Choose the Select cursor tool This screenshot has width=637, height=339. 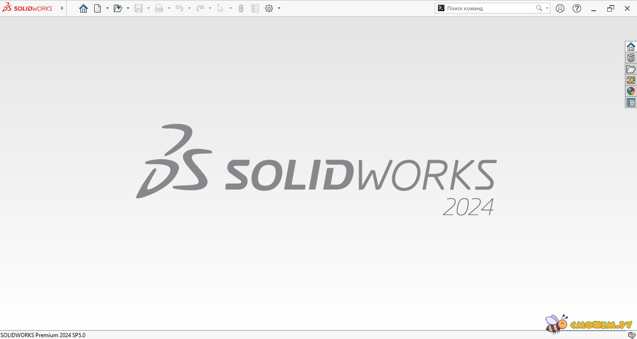pos(221,8)
